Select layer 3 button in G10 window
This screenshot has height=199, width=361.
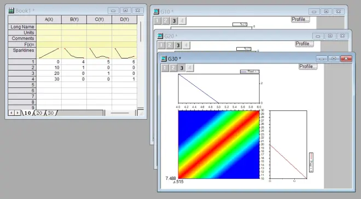coord(174,21)
